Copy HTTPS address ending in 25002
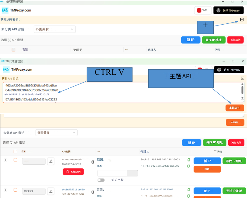Image resolution: width=248 pixels, height=198 pixels. click(188, 166)
